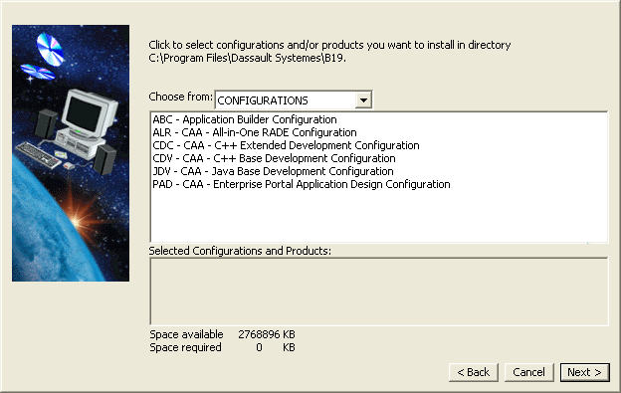Go back with the < Back button
The width and height of the screenshot is (621, 393).
click(x=474, y=372)
